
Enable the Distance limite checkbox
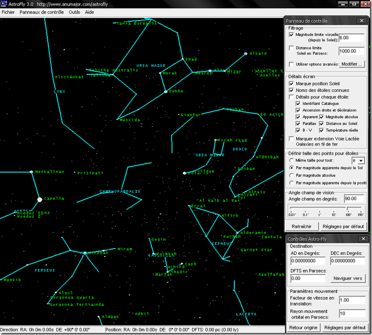coord(291,48)
